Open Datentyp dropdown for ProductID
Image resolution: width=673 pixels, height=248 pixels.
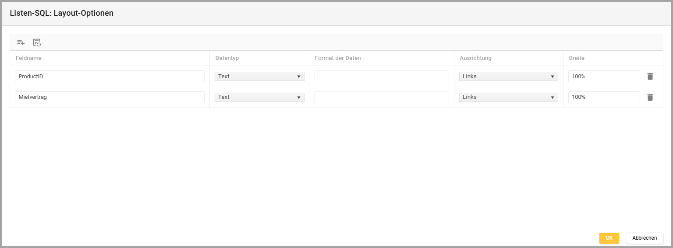259,77
